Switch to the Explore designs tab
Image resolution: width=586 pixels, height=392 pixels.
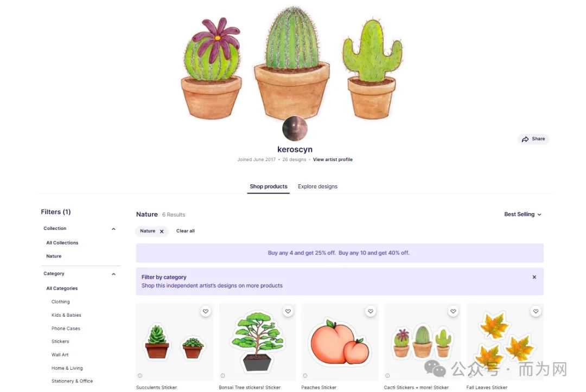point(317,187)
